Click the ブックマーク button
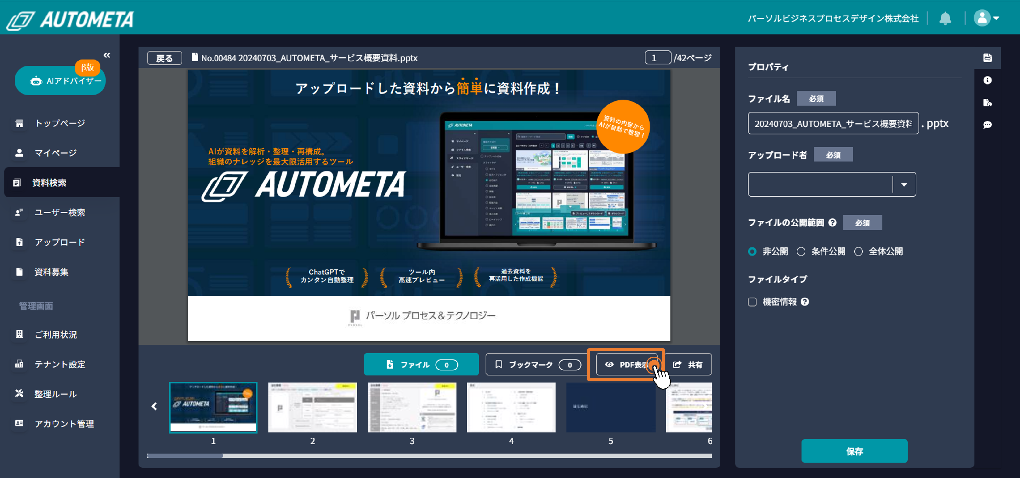This screenshot has height=478, width=1020. coord(536,364)
